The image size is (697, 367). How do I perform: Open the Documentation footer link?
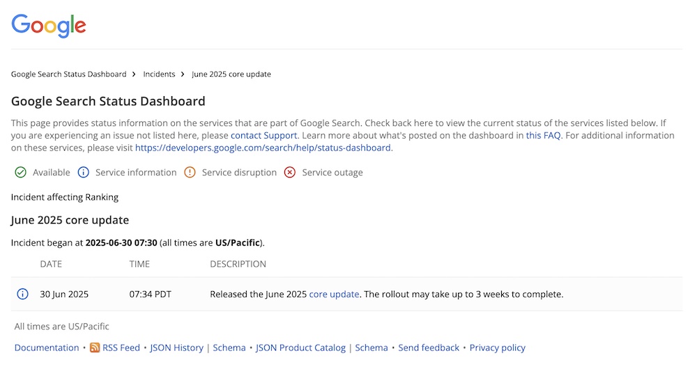(47, 348)
